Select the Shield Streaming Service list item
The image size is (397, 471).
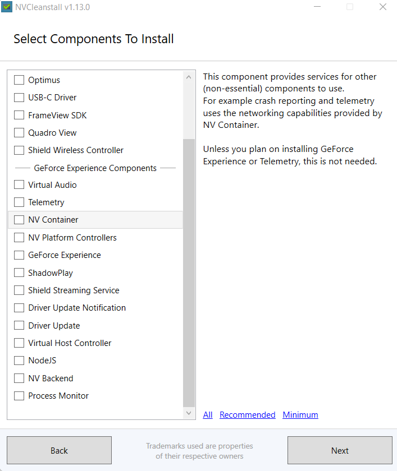pyautogui.click(x=74, y=290)
